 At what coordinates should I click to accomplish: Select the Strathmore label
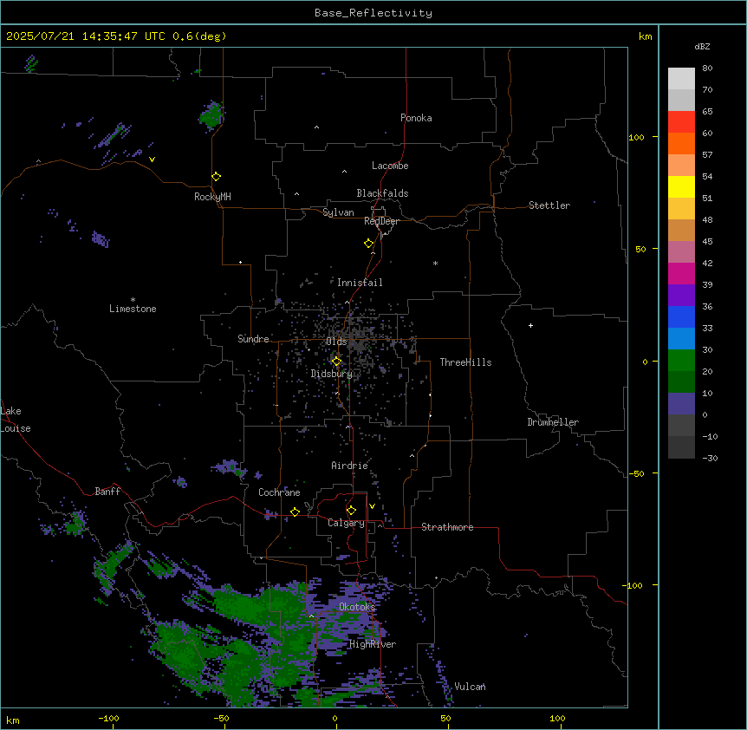[447, 527]
